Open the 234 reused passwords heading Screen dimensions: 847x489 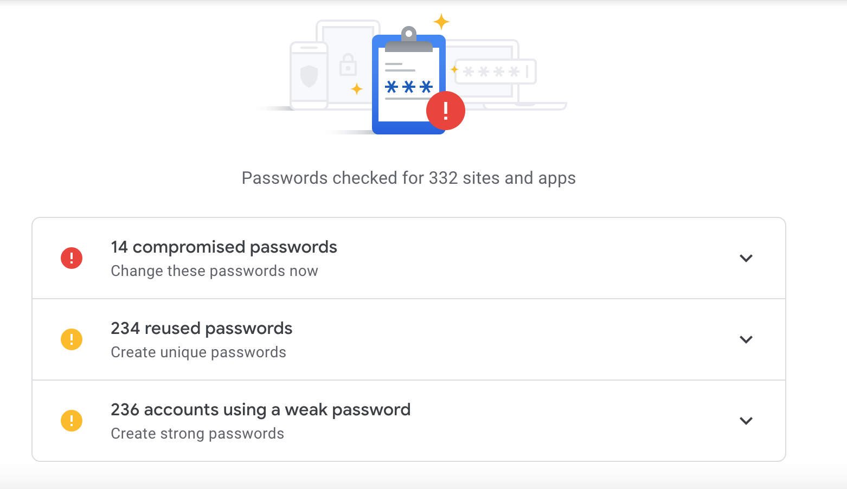pos(202,329)
